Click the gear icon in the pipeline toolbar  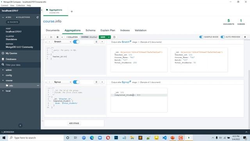(57, 37)
